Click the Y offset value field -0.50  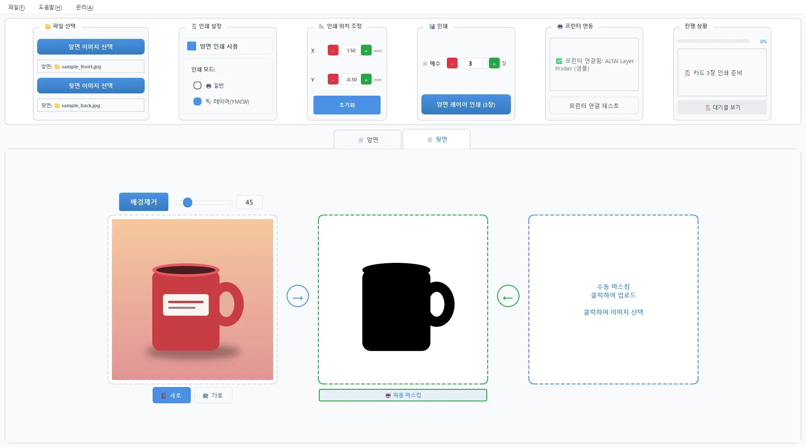tap(351, 80)
